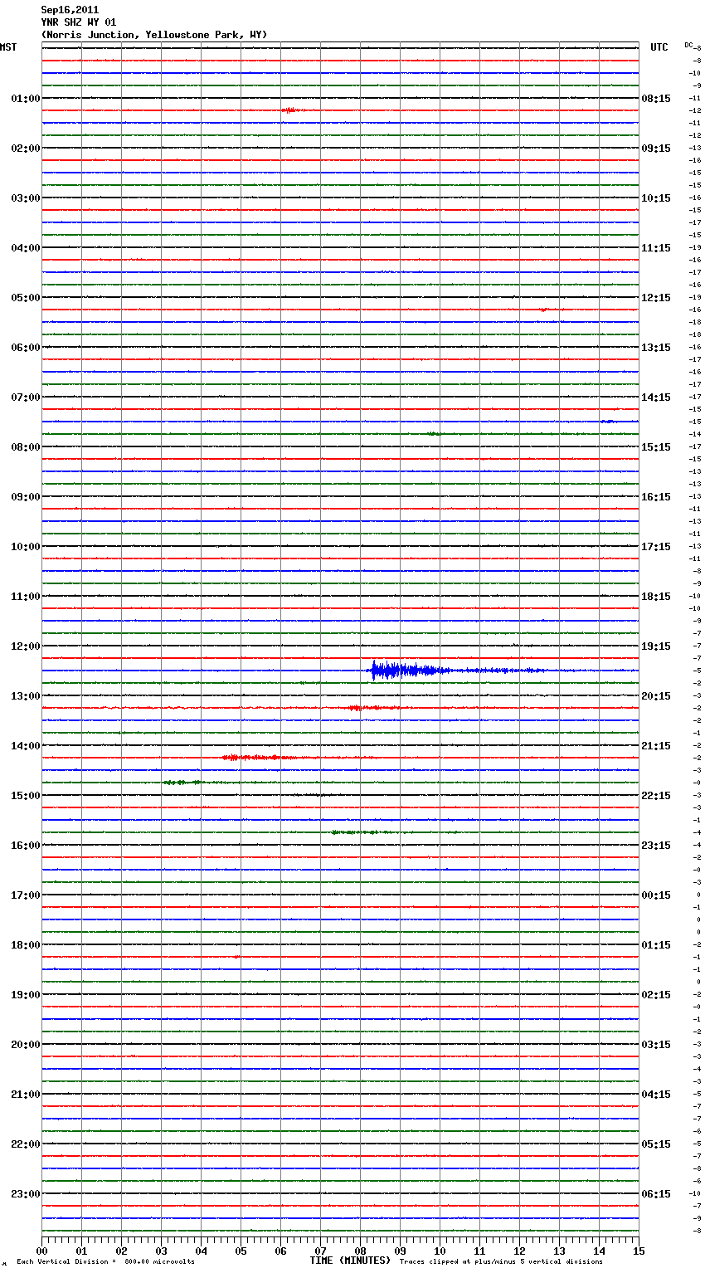
Task: Click the 12:15 UTC time label
Action: pyautogui.click(x=656, y=297)
